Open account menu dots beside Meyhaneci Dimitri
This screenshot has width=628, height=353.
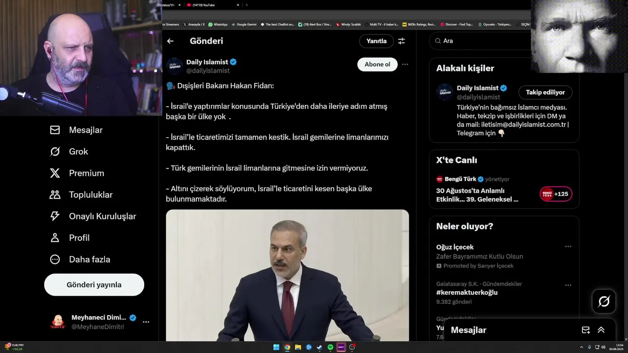pyautogui.click(x=146, y=322)
